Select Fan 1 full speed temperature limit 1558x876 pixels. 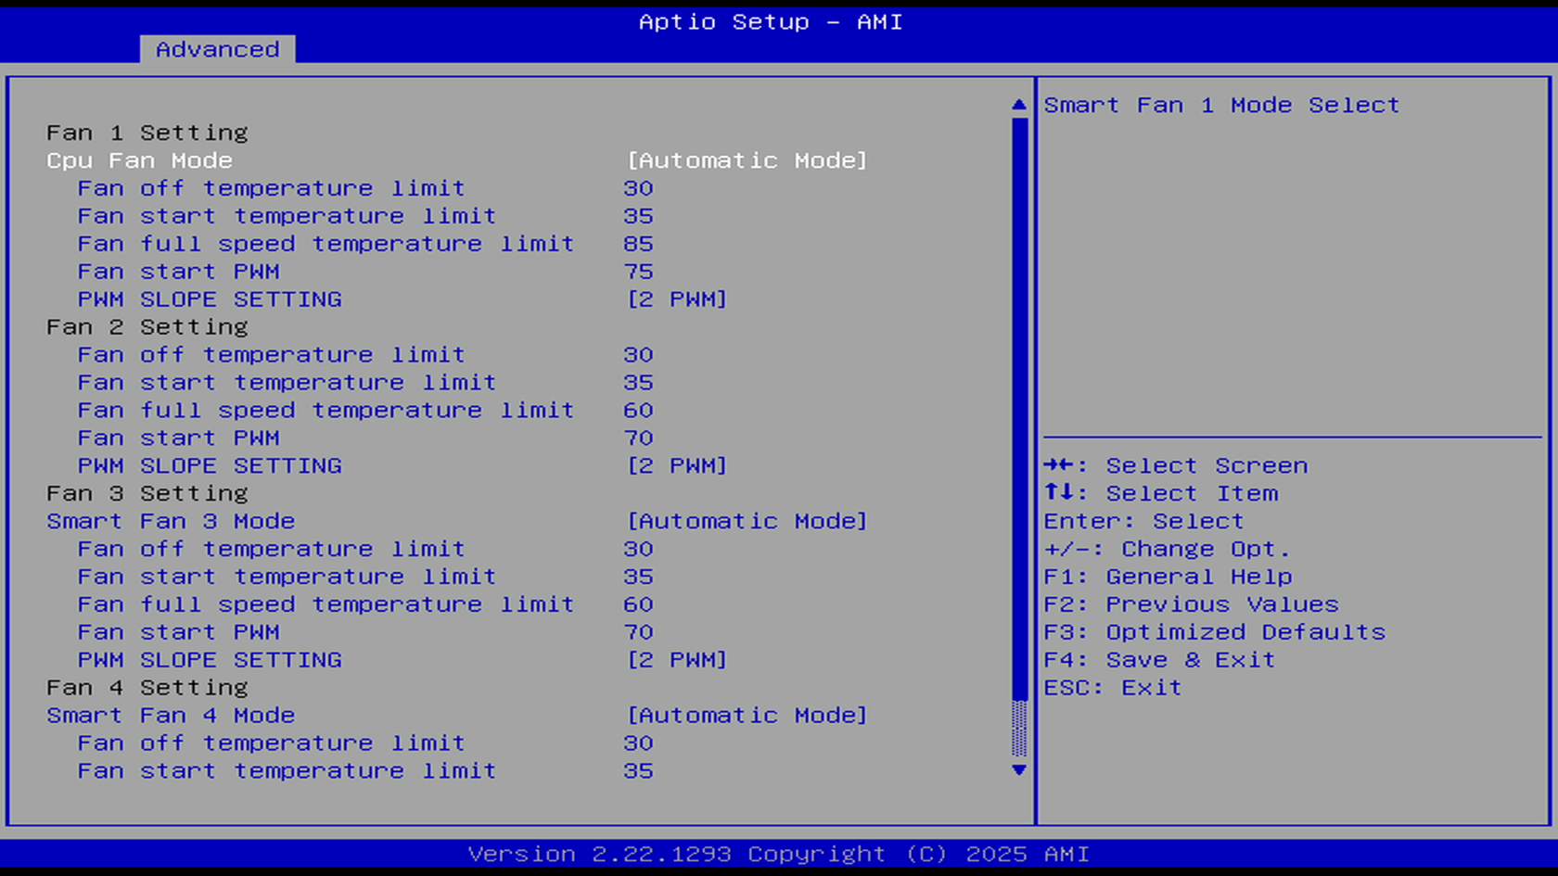326,244
